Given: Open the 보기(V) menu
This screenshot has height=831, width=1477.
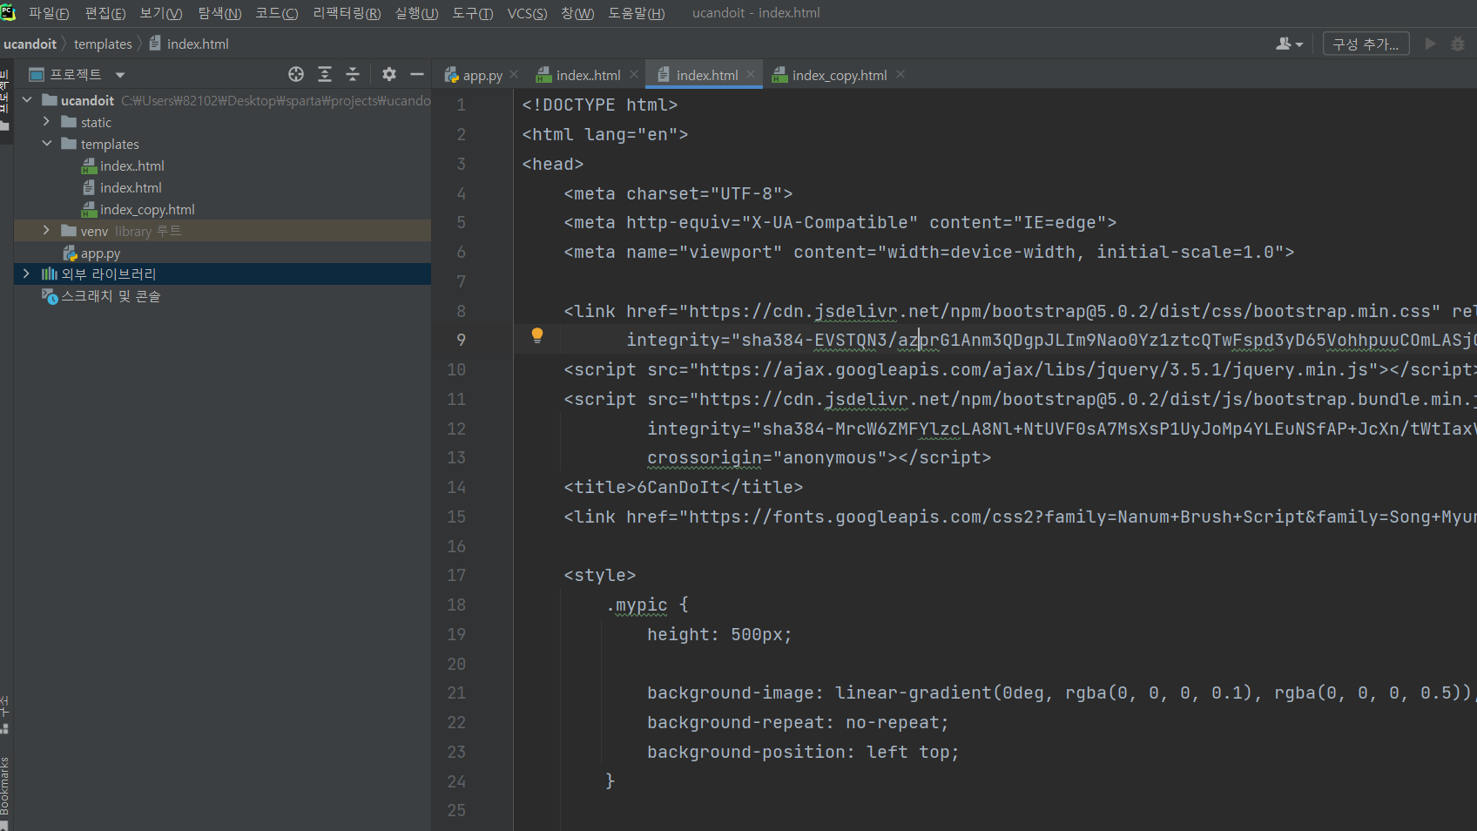Looking at the screenshot, I should click(161, 13).
